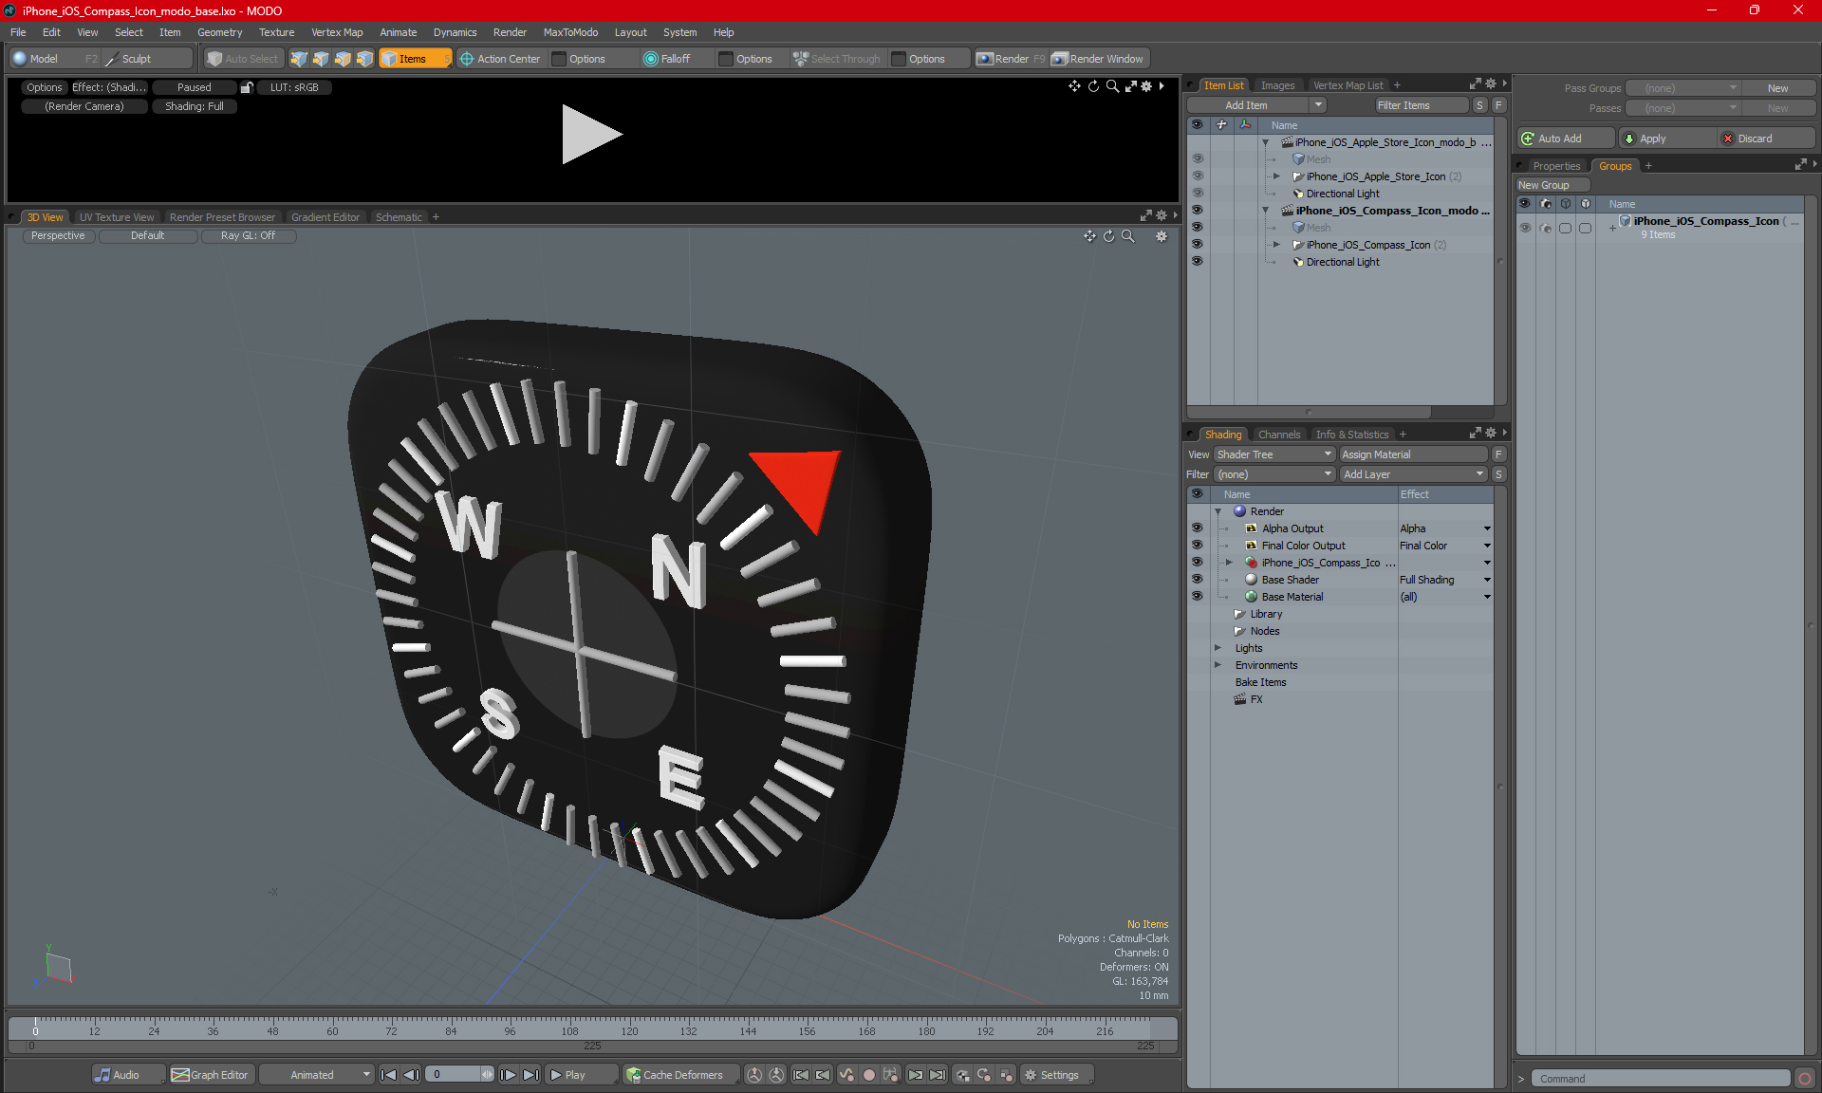Expand the Environments node
The height and width of the screenshot is (1093, 1822).
pos(1218,665)
